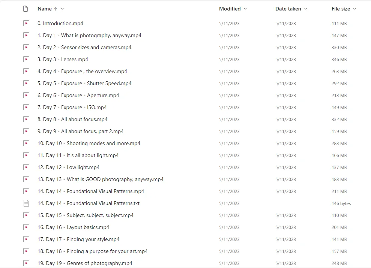Viewport: 371px width, 268px height.
Task: Open 17. Day 17 - Finding your style.mp4
Action: (78, 239)
